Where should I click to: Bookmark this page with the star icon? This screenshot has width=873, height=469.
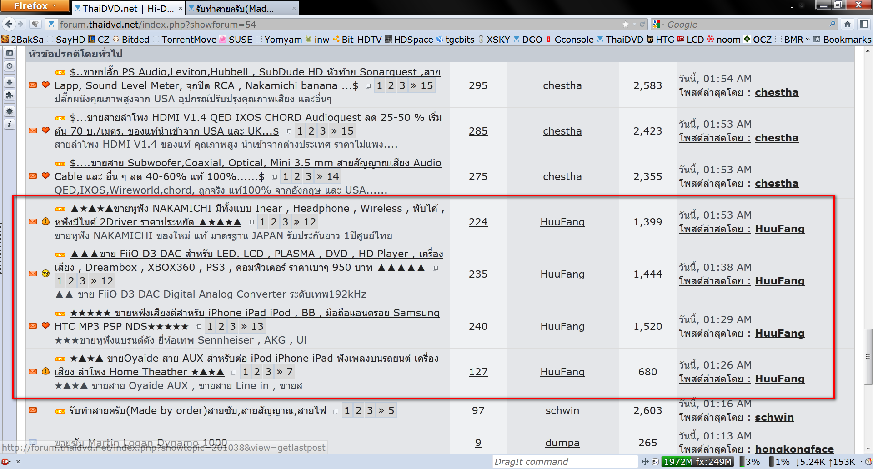(626, 24)
